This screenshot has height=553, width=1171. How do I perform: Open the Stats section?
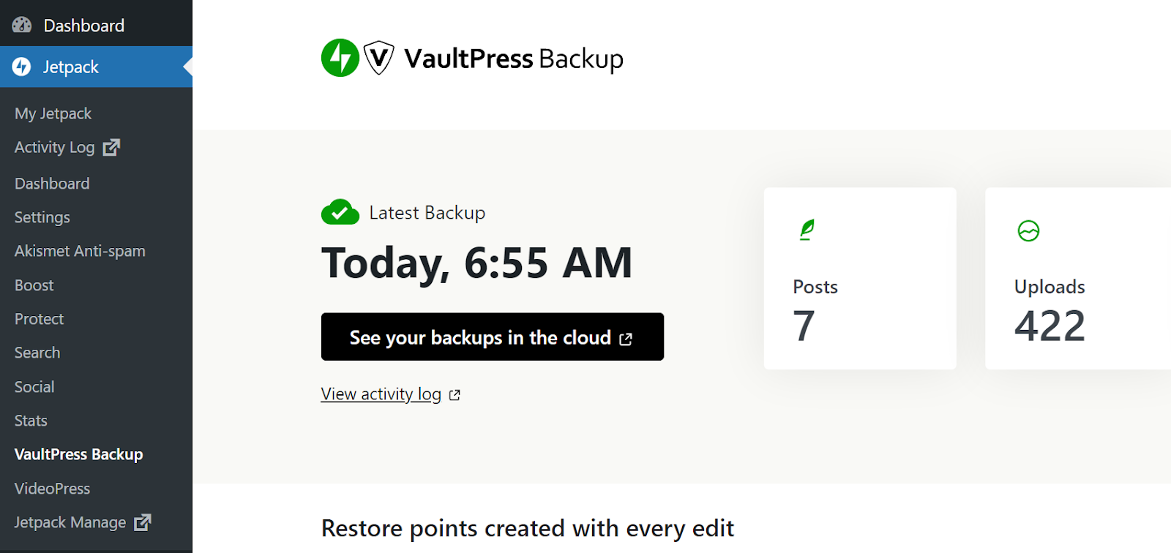click(30, 421)
